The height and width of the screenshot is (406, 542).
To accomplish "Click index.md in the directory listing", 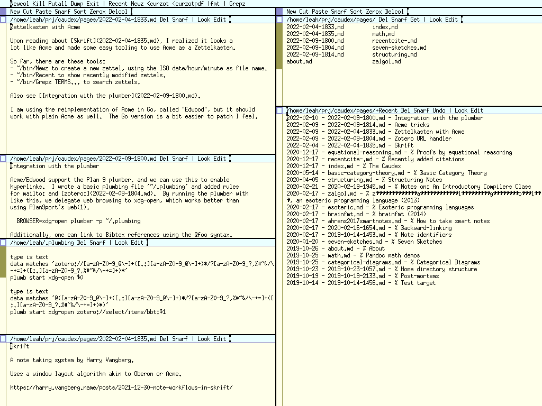I will 385,27.
